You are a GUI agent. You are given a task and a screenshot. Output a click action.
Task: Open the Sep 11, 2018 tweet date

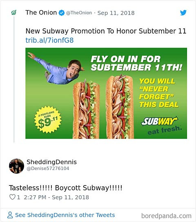pyautogui.click(x=116, y=13)
